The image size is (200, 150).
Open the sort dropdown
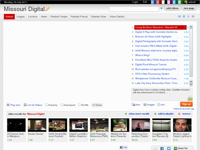pos(158,105)
